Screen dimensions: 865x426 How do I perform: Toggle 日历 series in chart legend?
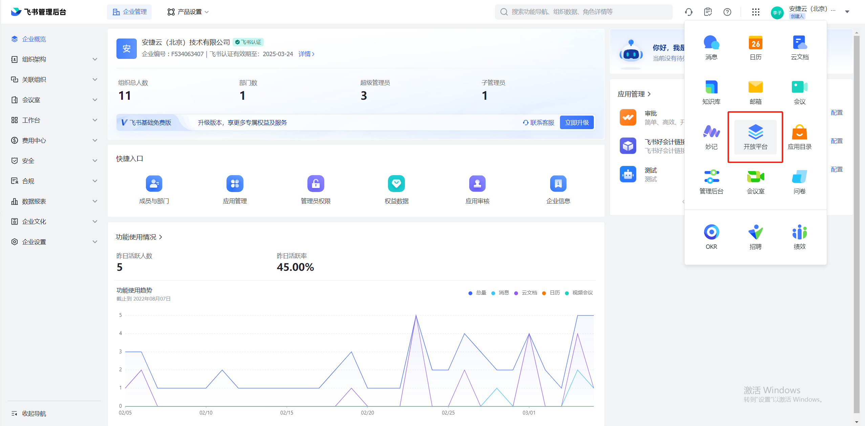[x=551, y=293]
